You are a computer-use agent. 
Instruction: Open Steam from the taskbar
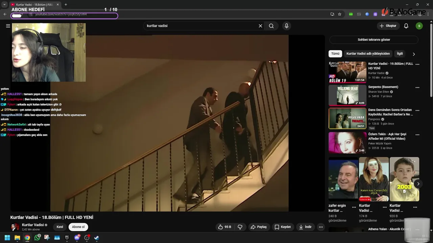(x=96, y=238)
